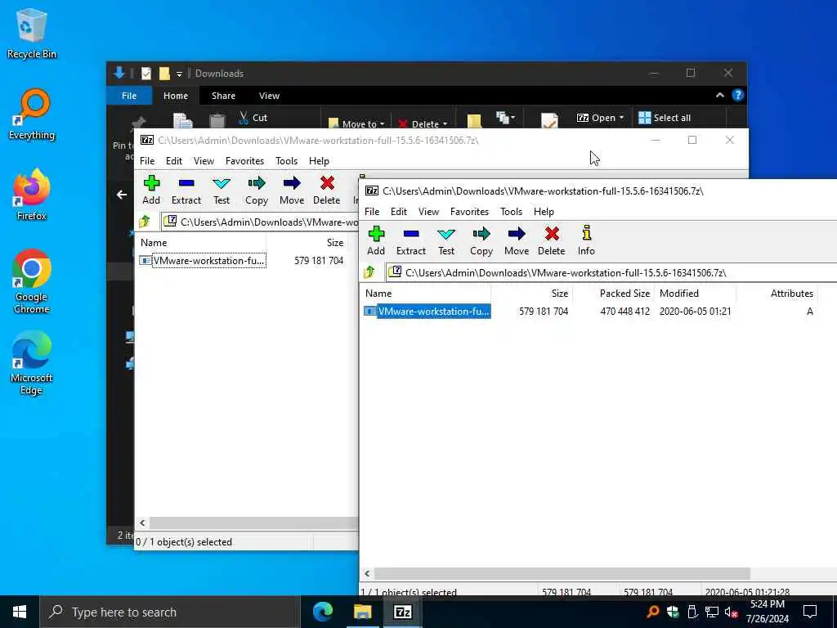Screen dimensions: 837x628
Task: Open View menu in the front 7-Zip window
Action: [x=428, y=212]
